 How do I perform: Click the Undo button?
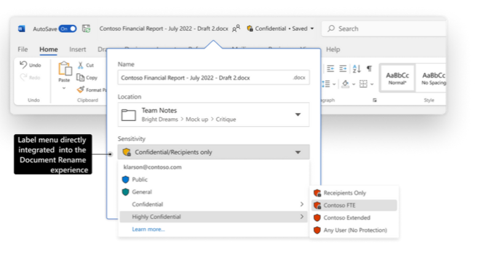30,65
